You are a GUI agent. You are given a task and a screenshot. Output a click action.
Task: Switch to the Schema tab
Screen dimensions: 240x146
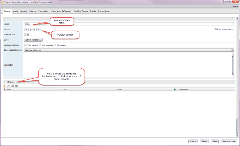click(x=33, y=11)
